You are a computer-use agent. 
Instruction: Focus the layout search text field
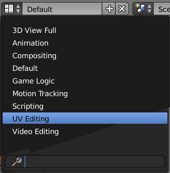[85, 161]
